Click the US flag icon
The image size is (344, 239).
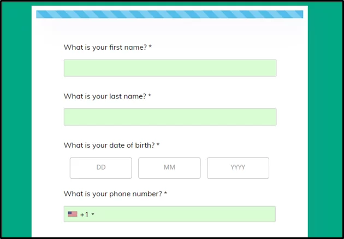point(73,214)
